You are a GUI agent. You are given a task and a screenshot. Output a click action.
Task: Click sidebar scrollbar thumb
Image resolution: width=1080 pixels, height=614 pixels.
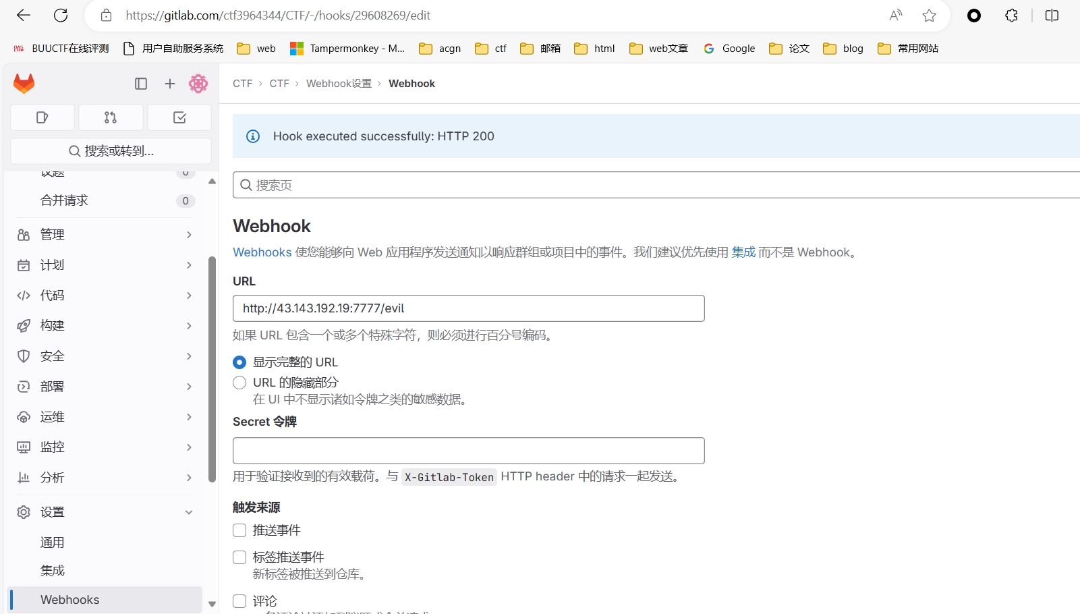click(x=212, y=369)
